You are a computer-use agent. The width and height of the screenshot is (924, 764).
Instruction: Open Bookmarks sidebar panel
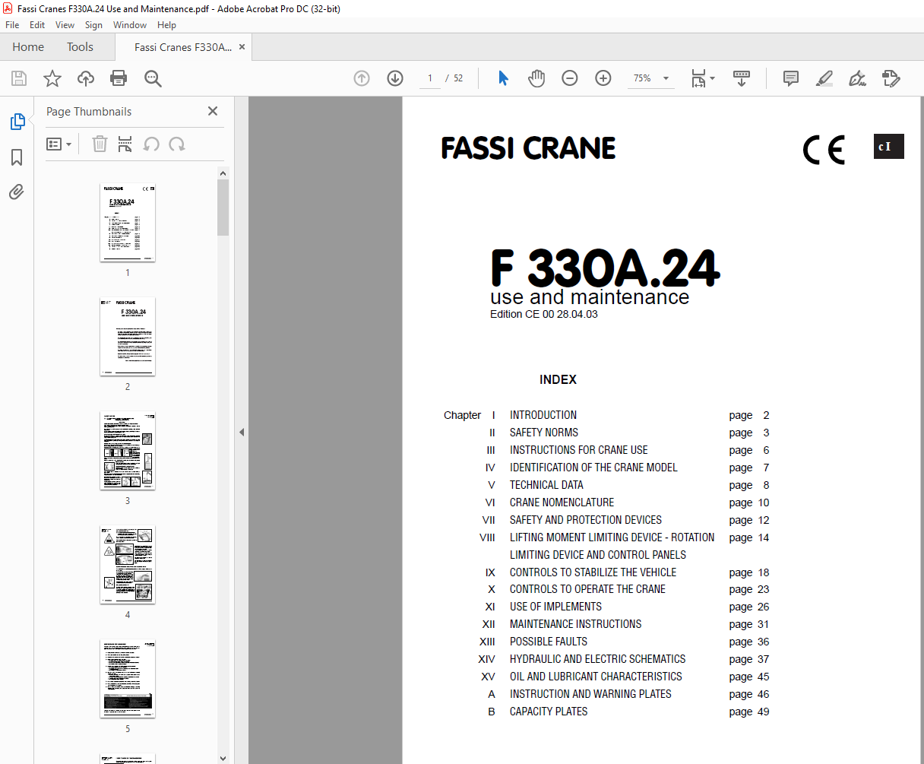pos(17,157)
